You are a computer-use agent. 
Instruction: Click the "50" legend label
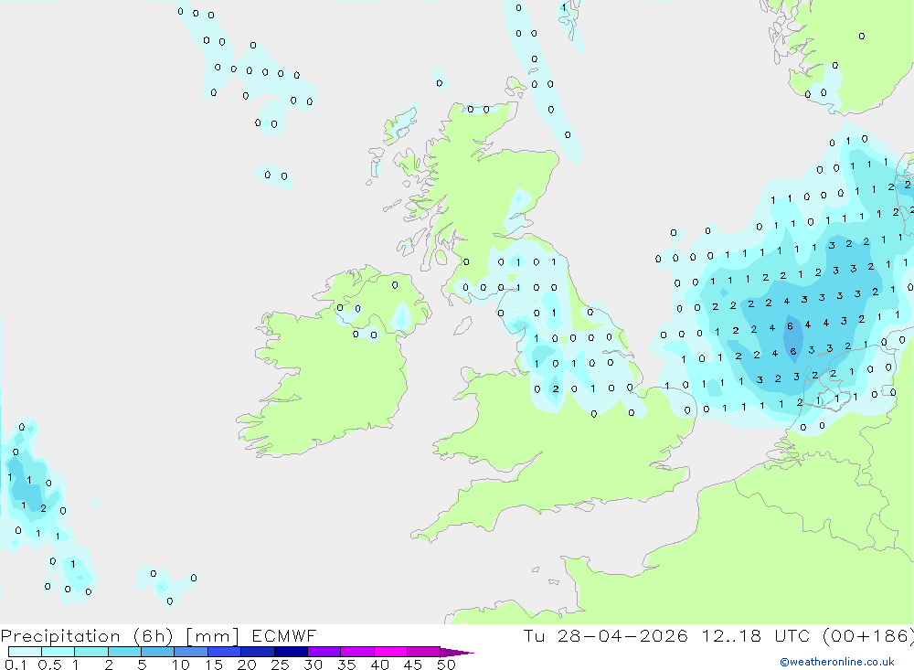[x=447, y=665]
